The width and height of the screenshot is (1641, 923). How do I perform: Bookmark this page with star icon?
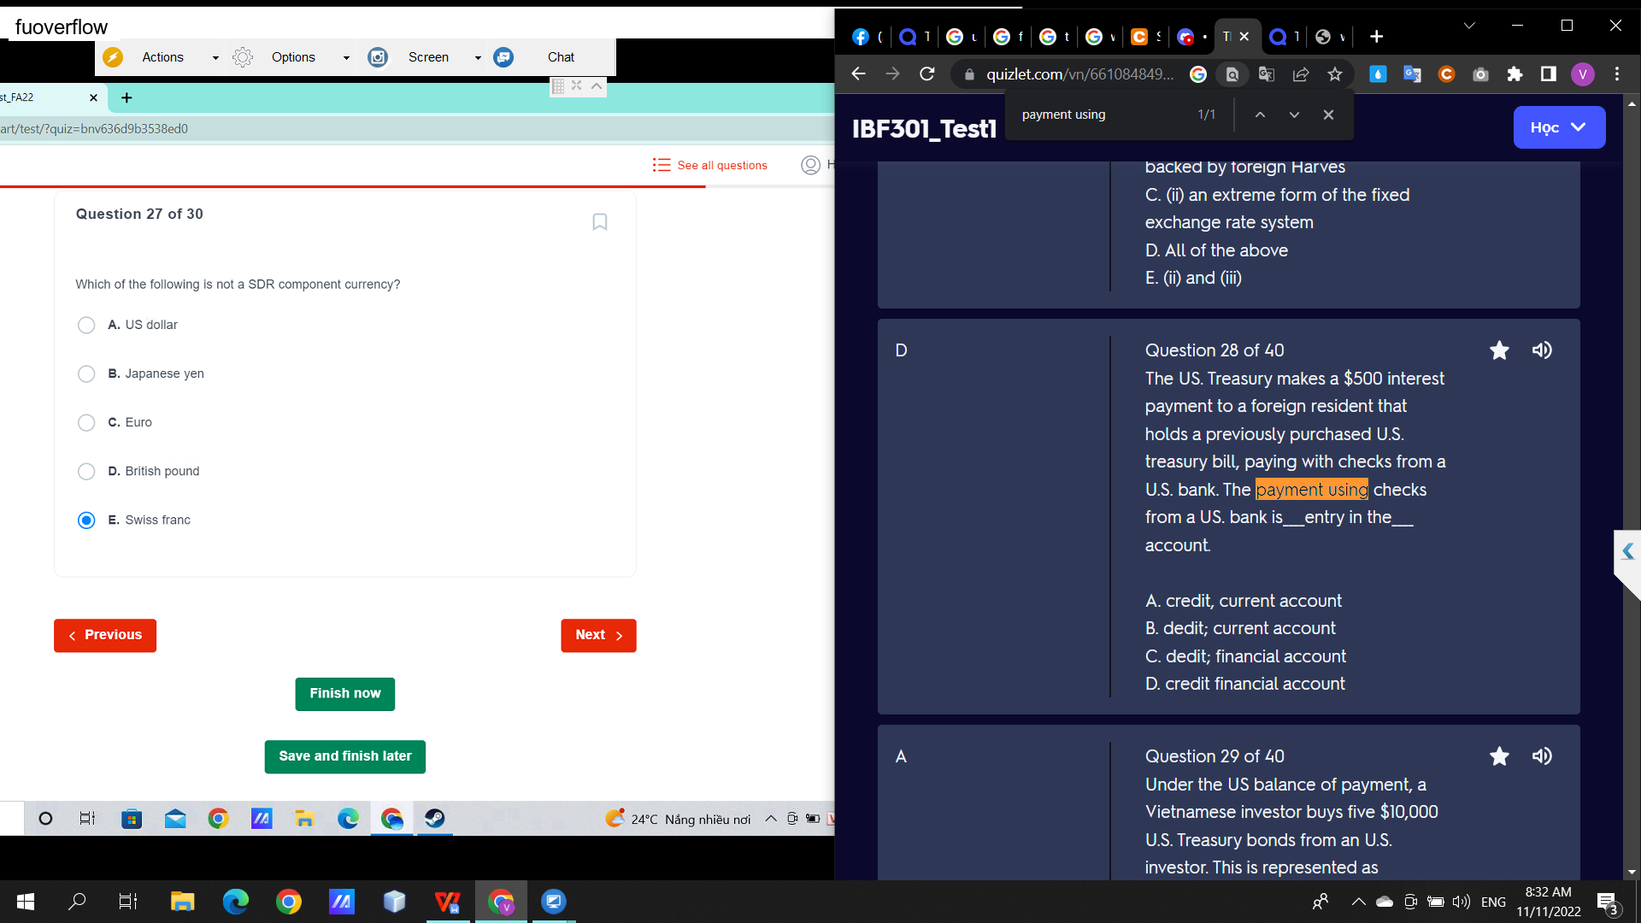pyautogui.click(x=1335, y=74)
